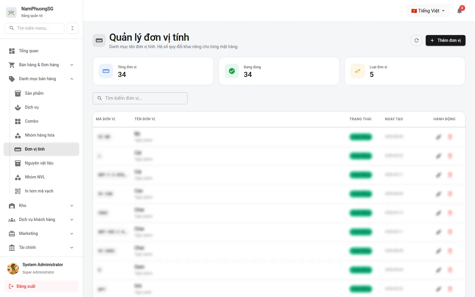This screenshot has width=475, height=297.
Task: Click the Tổng đơn vị card ruler icon
Action: click(106, 71)
